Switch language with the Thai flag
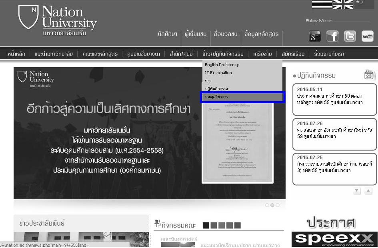This screenshot has height=248, width=378. coord(322,4)
